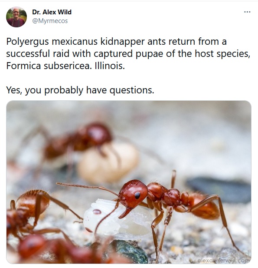Open the @Myrmecos handle link
This screenshot has width=258, height=268.
tap(50, 21)
